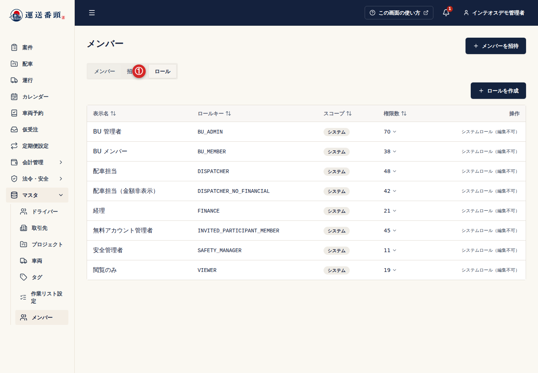538x373 pixels.
Task: Click the マスタ database icon
Action: (x=14, y=195)
